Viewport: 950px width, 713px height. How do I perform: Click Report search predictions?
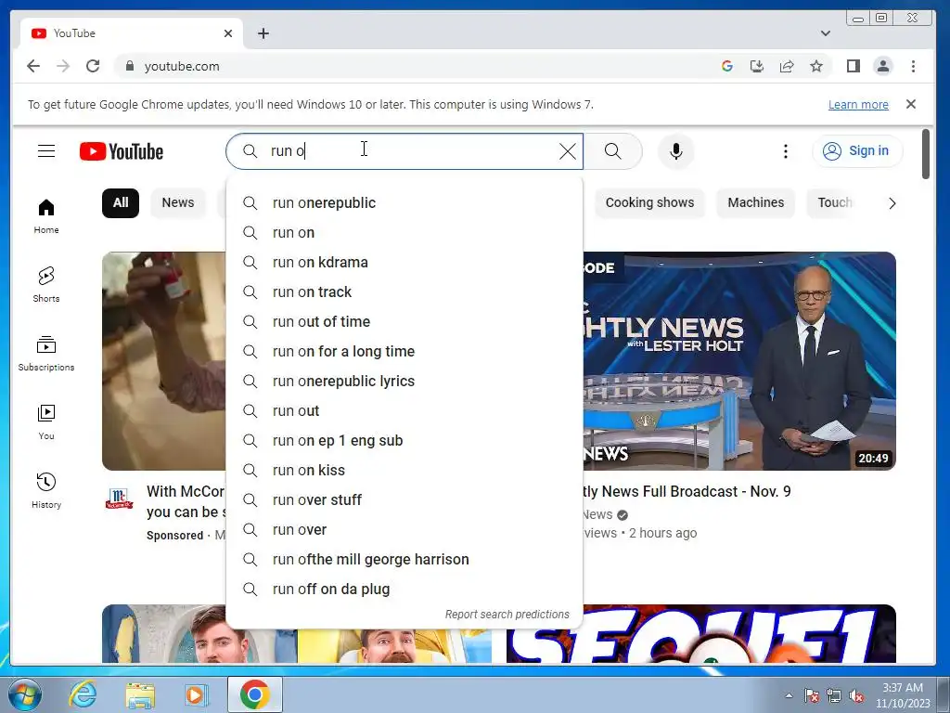pos(507,615)
